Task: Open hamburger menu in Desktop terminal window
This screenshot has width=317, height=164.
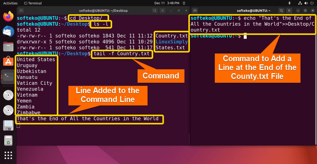Action: coord(162,10)
